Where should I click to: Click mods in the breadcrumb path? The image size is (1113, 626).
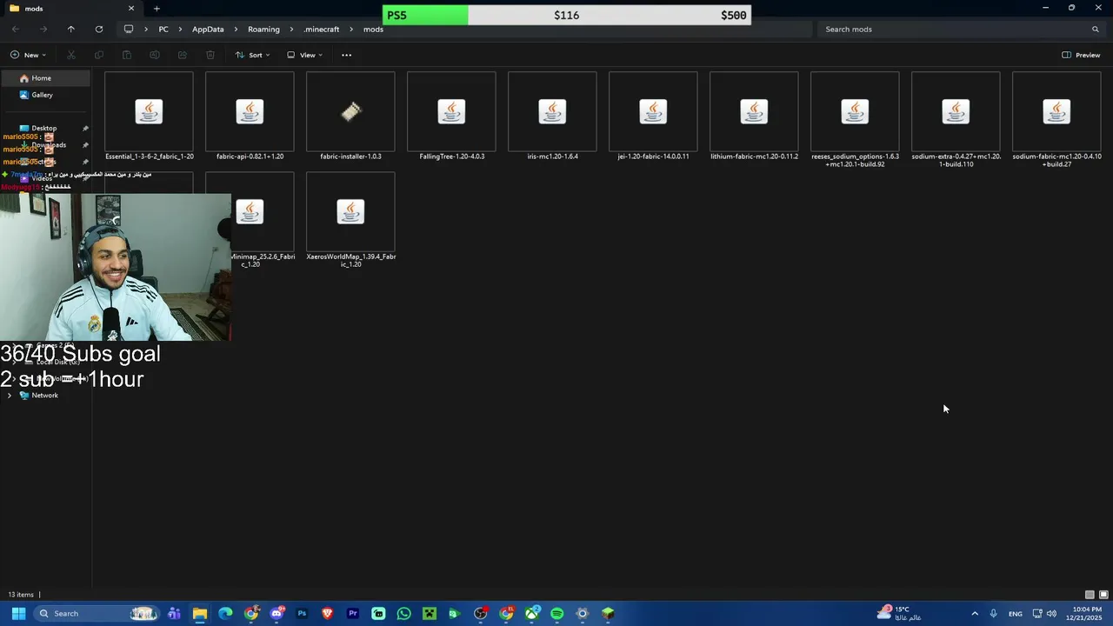(x=373, y=29)
